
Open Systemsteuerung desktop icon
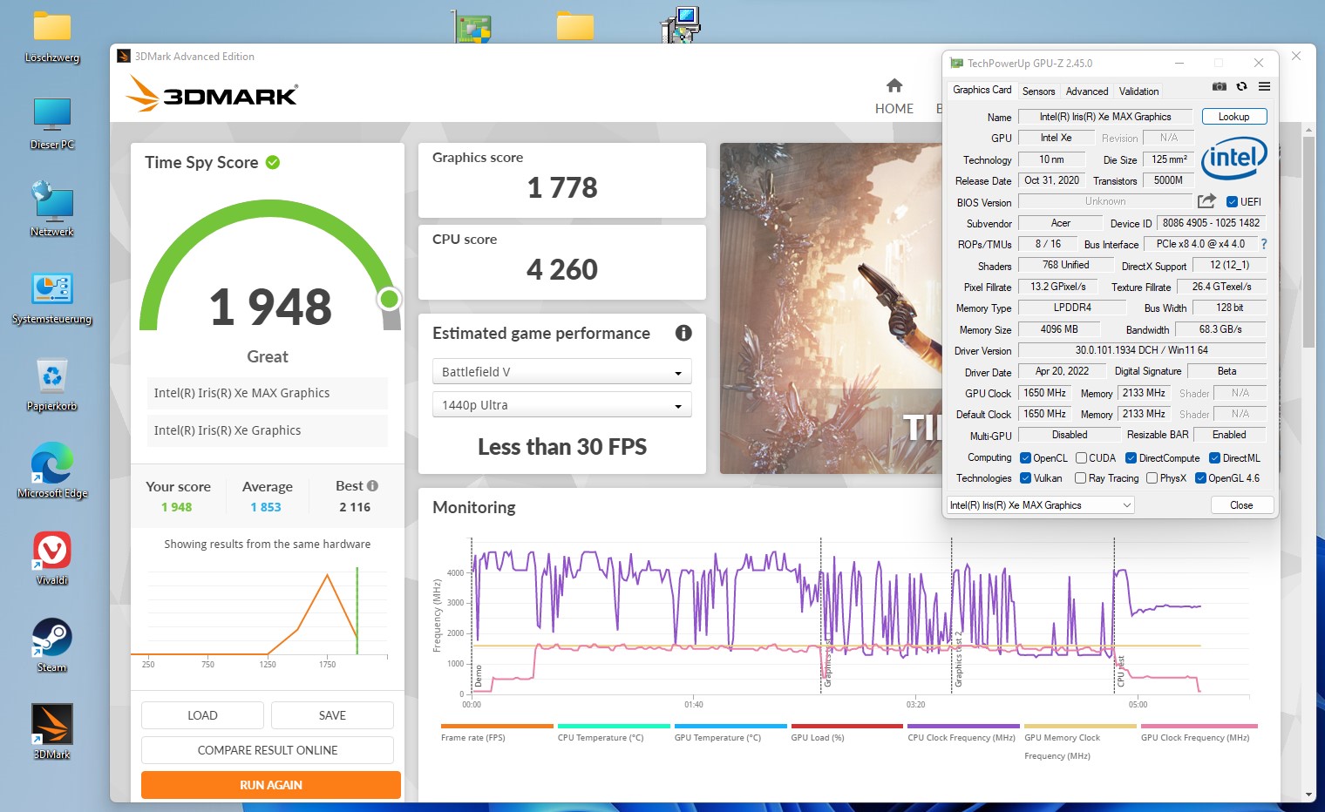coord(52,298)
